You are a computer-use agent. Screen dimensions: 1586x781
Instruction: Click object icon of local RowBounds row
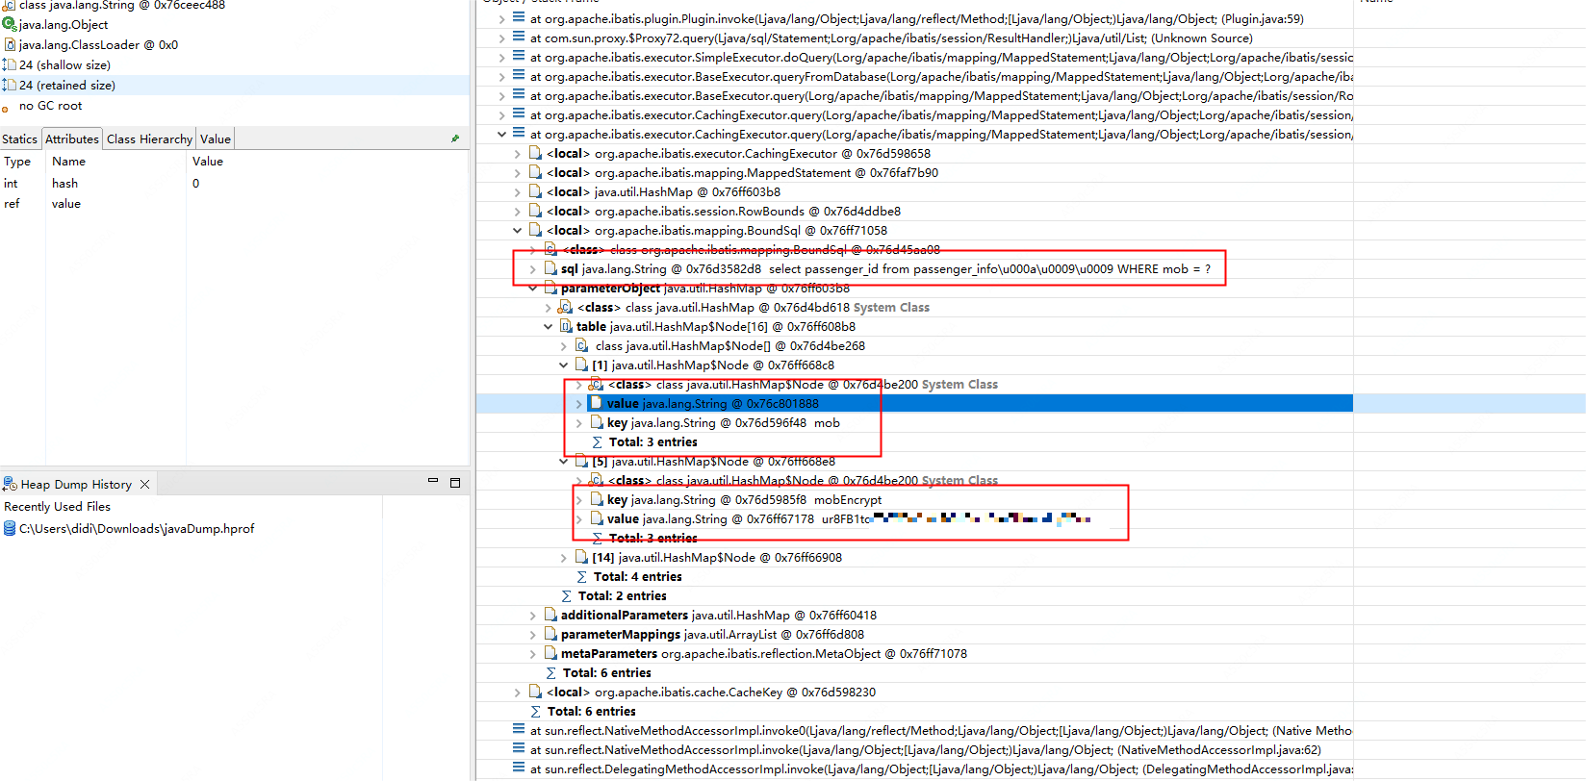point(535,211)
